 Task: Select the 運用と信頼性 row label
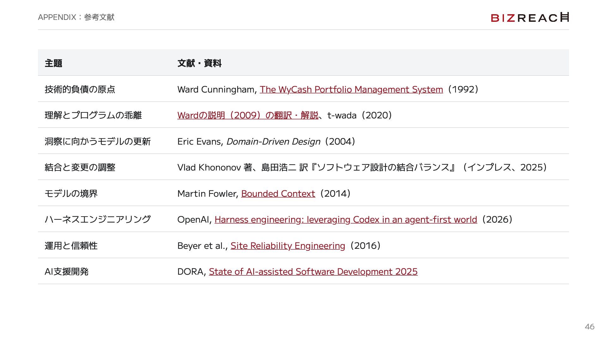71,246
